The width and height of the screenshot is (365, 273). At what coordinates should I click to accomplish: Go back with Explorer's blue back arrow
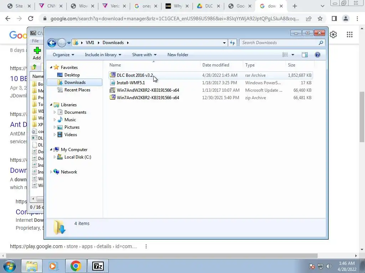point(52,43)
